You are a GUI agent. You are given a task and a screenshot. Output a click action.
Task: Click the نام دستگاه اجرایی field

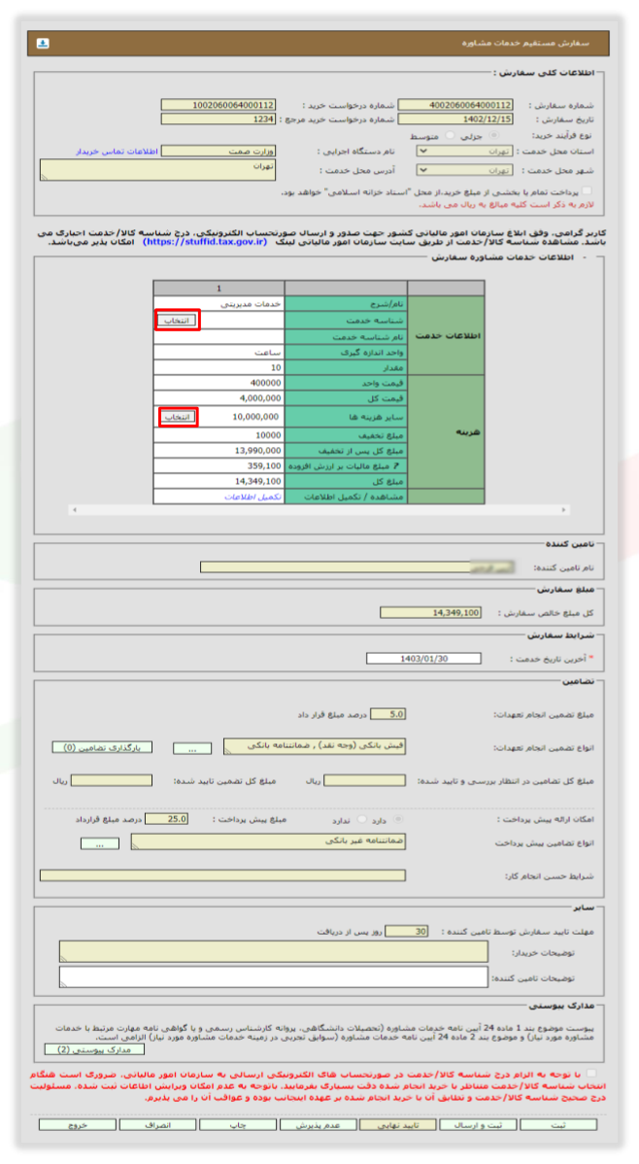coord(219,152)
